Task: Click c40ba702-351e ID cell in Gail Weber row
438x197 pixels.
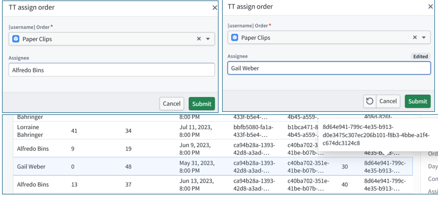Action: tap(308, 167)
